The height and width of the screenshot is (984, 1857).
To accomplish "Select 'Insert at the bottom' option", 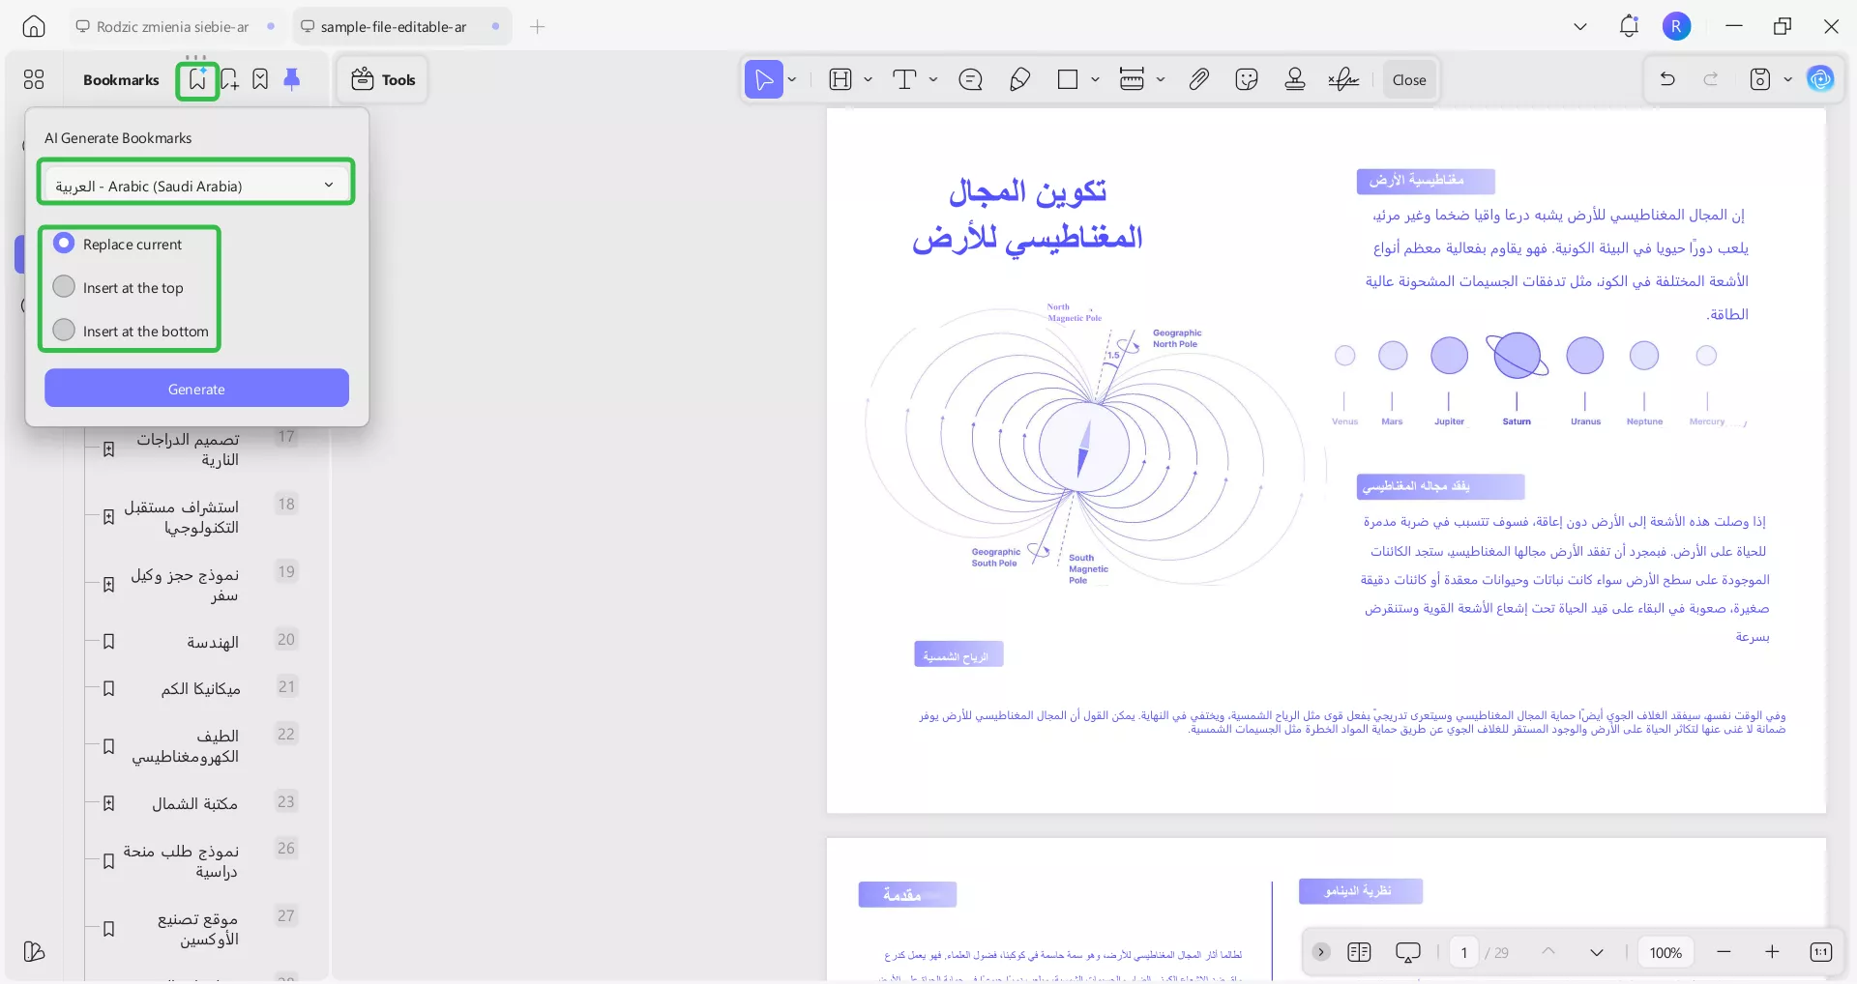I will point(63,330).
